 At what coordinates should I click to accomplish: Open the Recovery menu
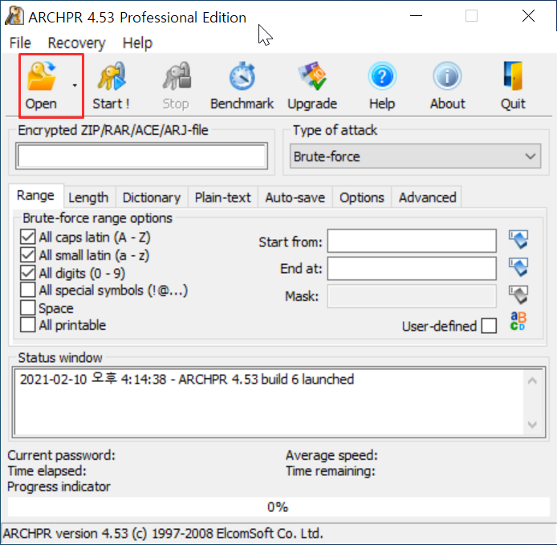[x=76, y=43]
